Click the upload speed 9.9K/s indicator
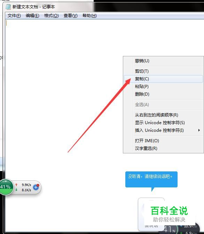This screenshot has height=234, width=204. click(x=23, y=185)
